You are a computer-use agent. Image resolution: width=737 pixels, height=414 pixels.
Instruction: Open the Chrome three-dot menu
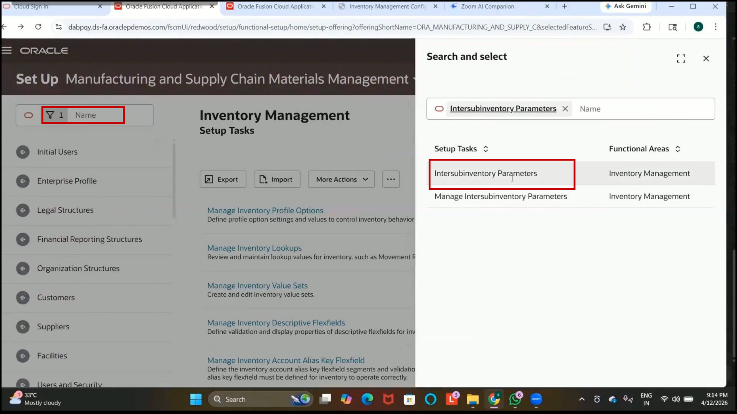pos(716,27)
